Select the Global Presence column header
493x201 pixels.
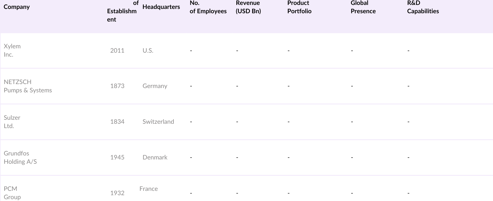click(x=363, y=7)
